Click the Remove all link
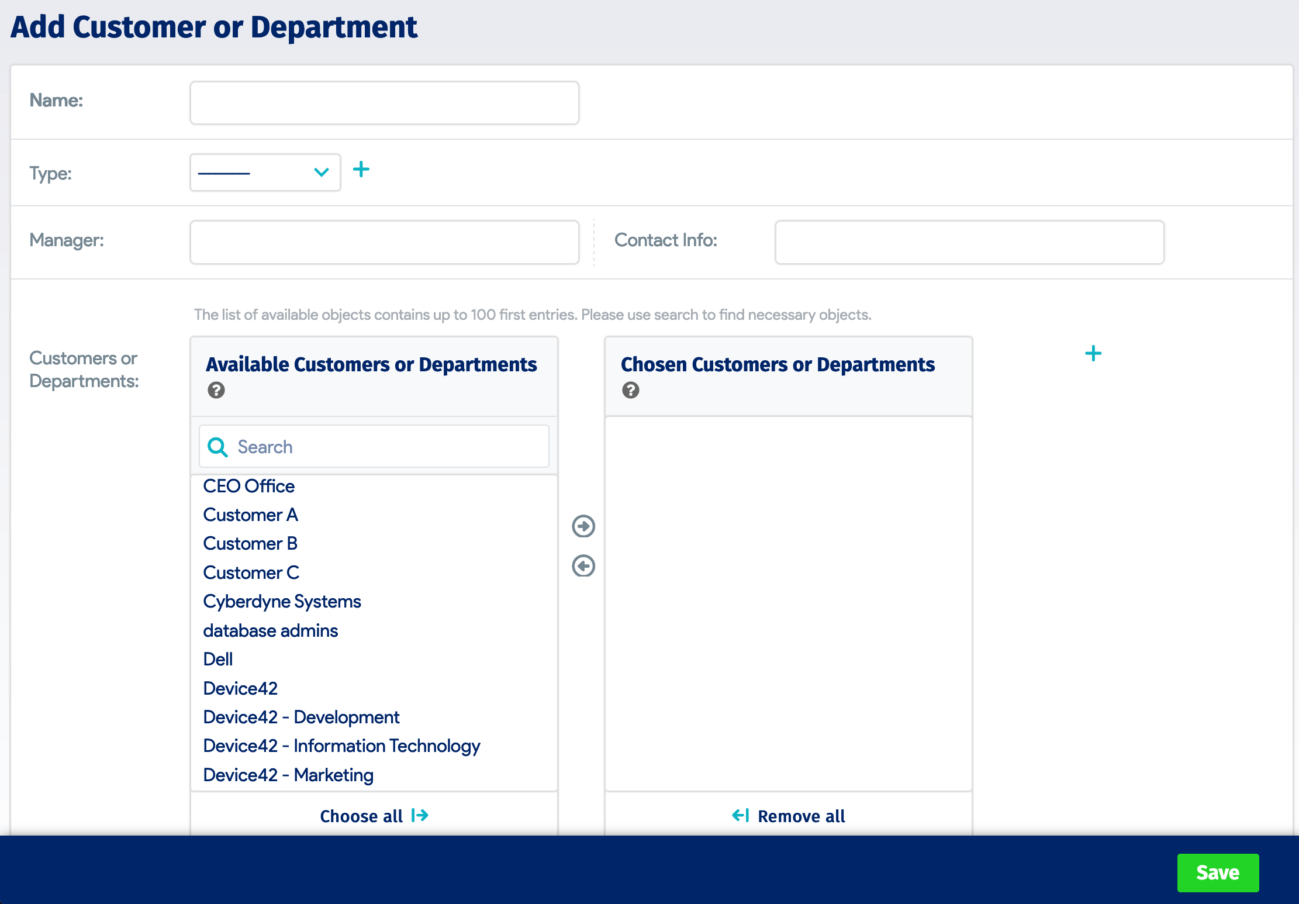 [801, 816]
